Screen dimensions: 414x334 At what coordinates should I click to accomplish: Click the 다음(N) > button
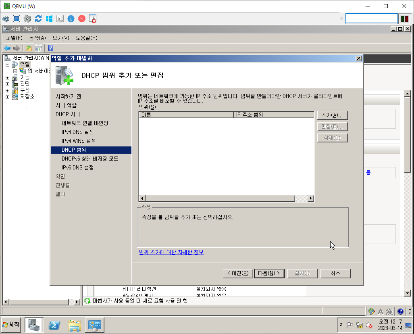[269, 273]
